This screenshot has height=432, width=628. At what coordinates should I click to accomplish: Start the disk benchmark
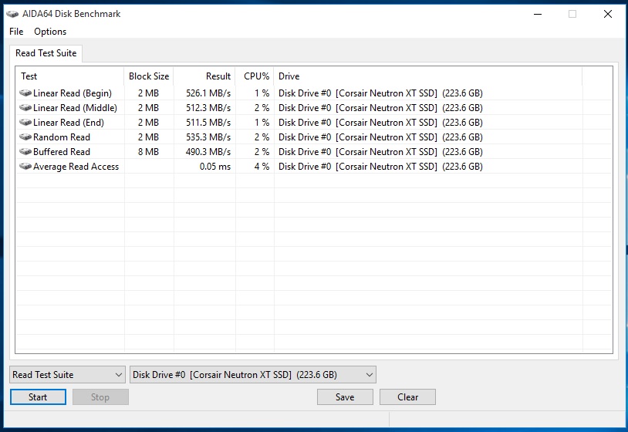pyautogui.click(x=38, y=397)
